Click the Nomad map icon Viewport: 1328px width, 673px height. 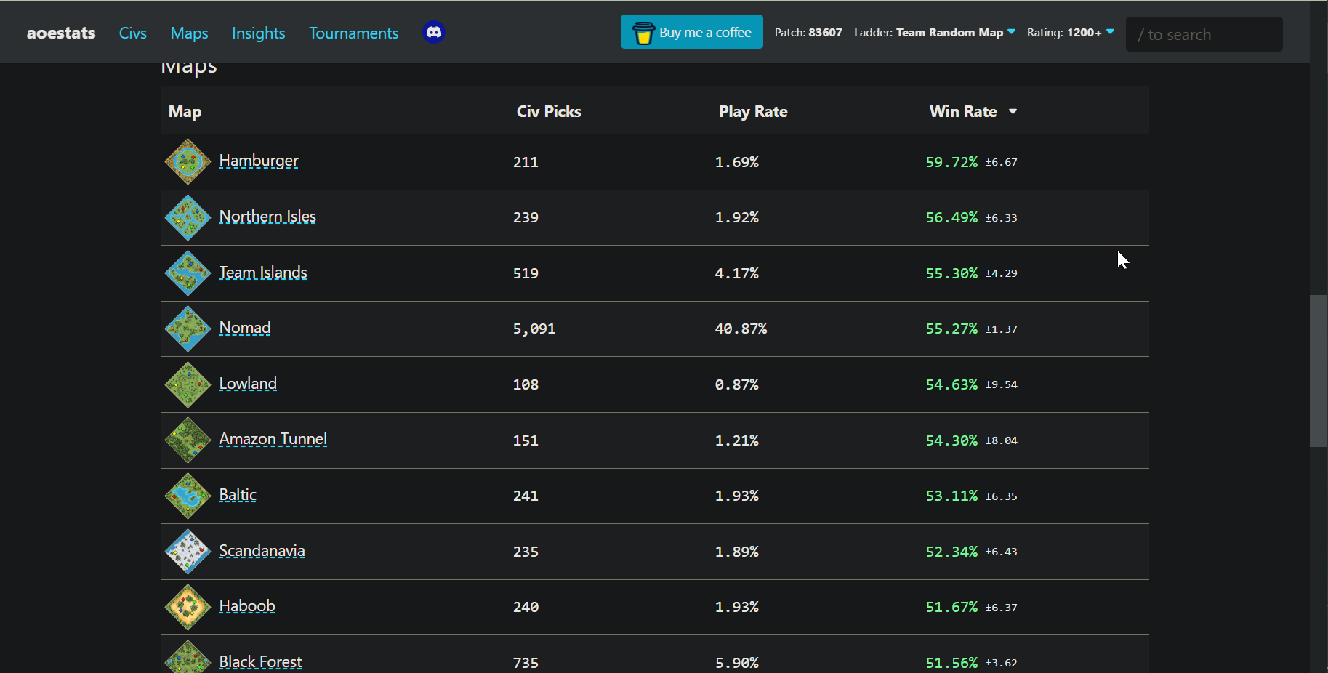188,329
